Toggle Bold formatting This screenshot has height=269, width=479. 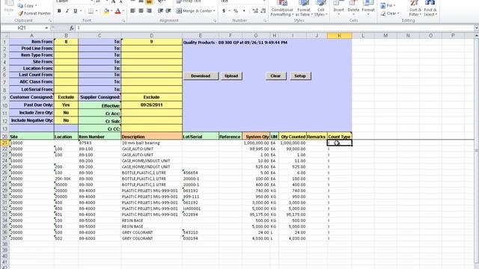click(59, 11)
